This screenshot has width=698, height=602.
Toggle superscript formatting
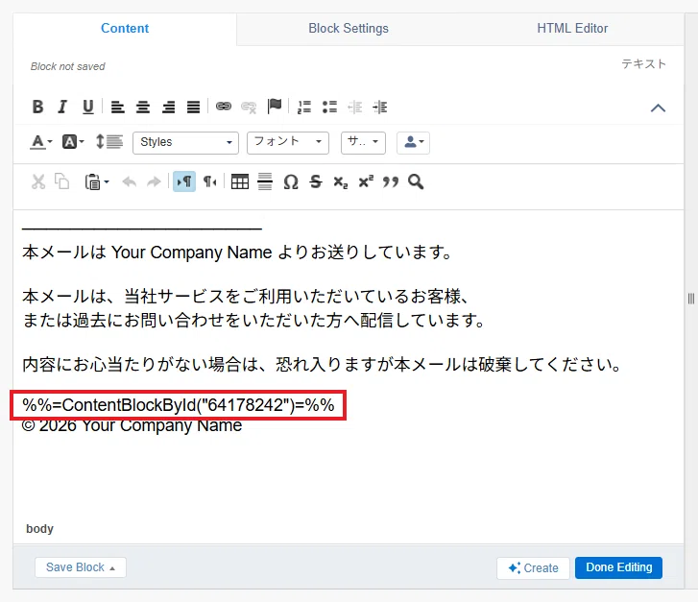click(366, 181)
